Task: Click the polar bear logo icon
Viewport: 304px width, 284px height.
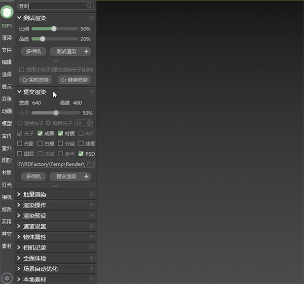Action: (x=7, y=12)
